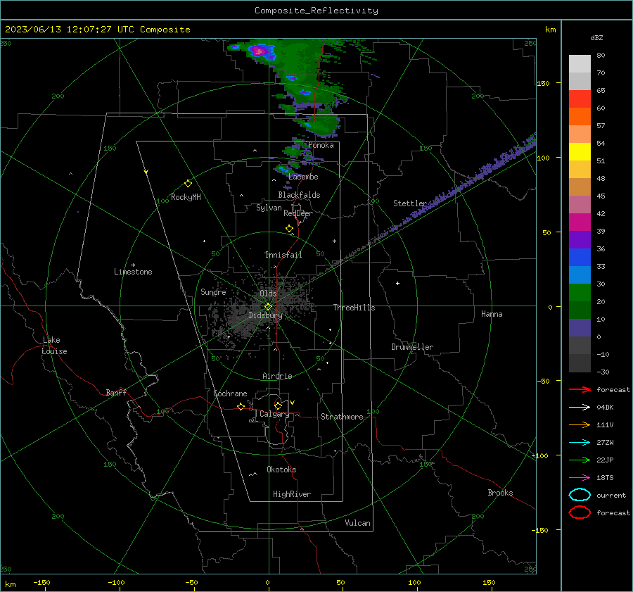Screen dimensions: 633x592
Task: Click the Sundre label
Action: [213, 292]
